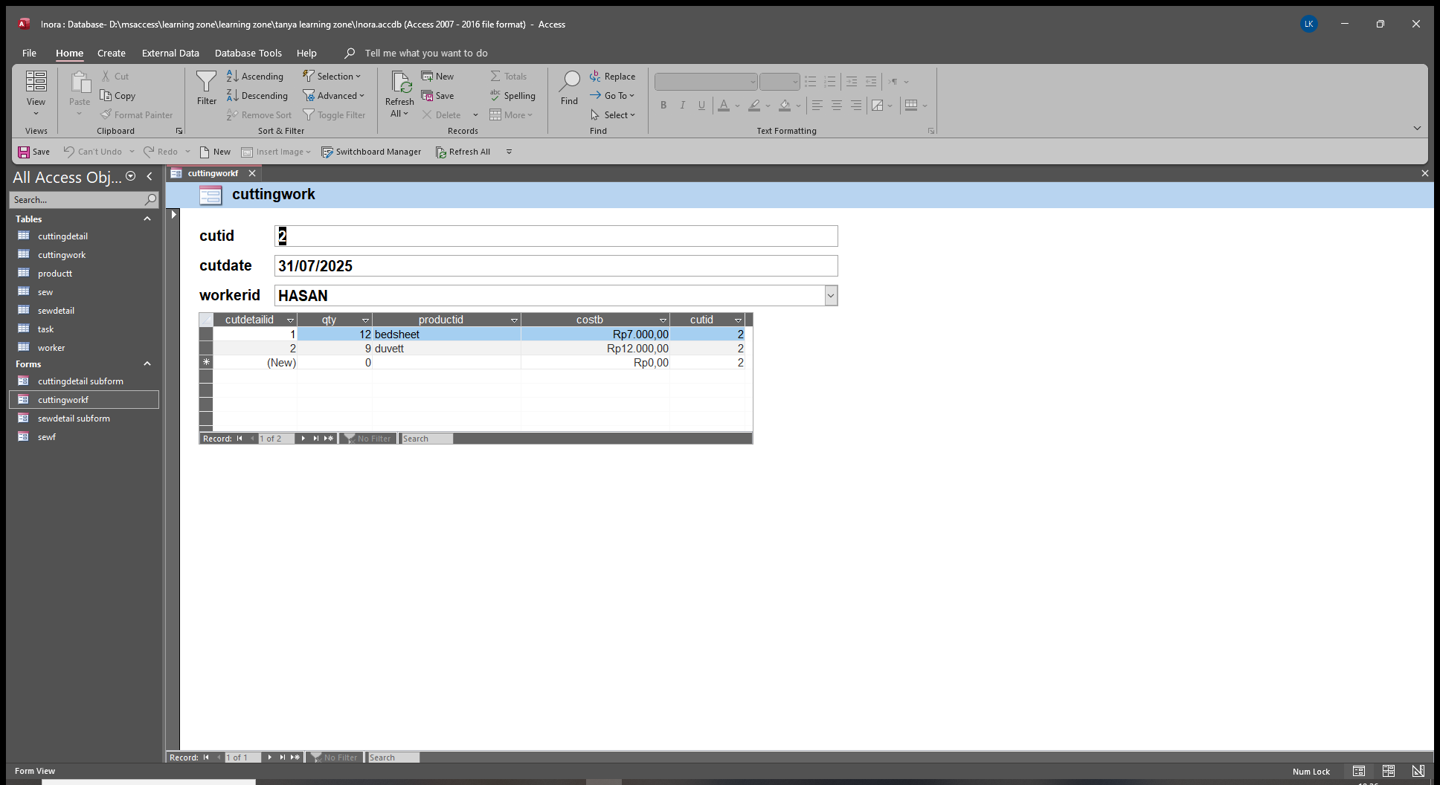Click the Copy icon in Clipboard group
This screenshot has width=1440, height=785.
(106, 96)
